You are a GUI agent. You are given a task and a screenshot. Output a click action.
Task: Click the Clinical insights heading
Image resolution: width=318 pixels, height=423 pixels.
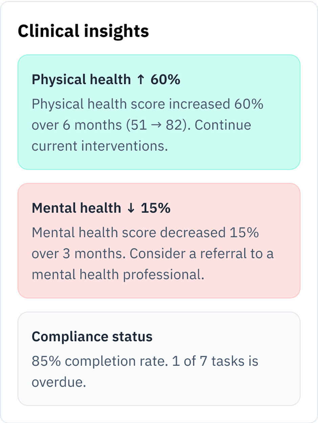click(x=84, y=31)
